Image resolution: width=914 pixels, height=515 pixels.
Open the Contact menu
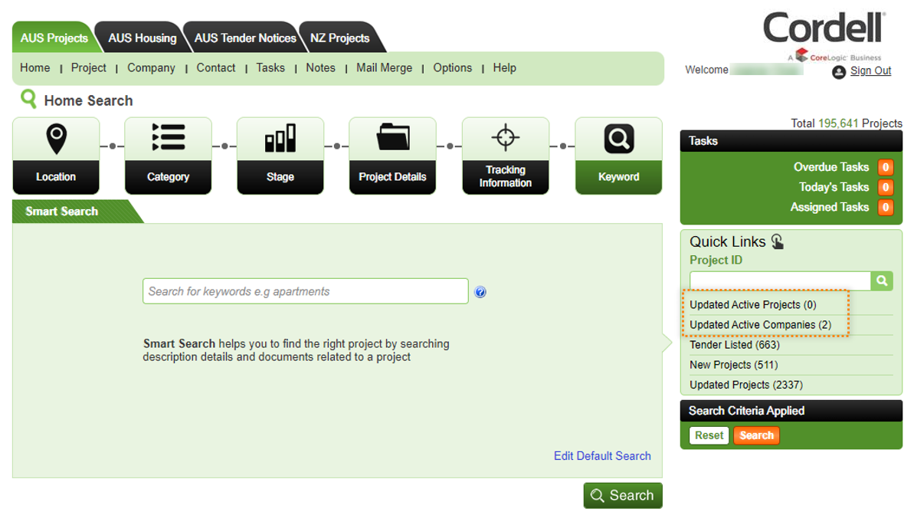(216, 67)
